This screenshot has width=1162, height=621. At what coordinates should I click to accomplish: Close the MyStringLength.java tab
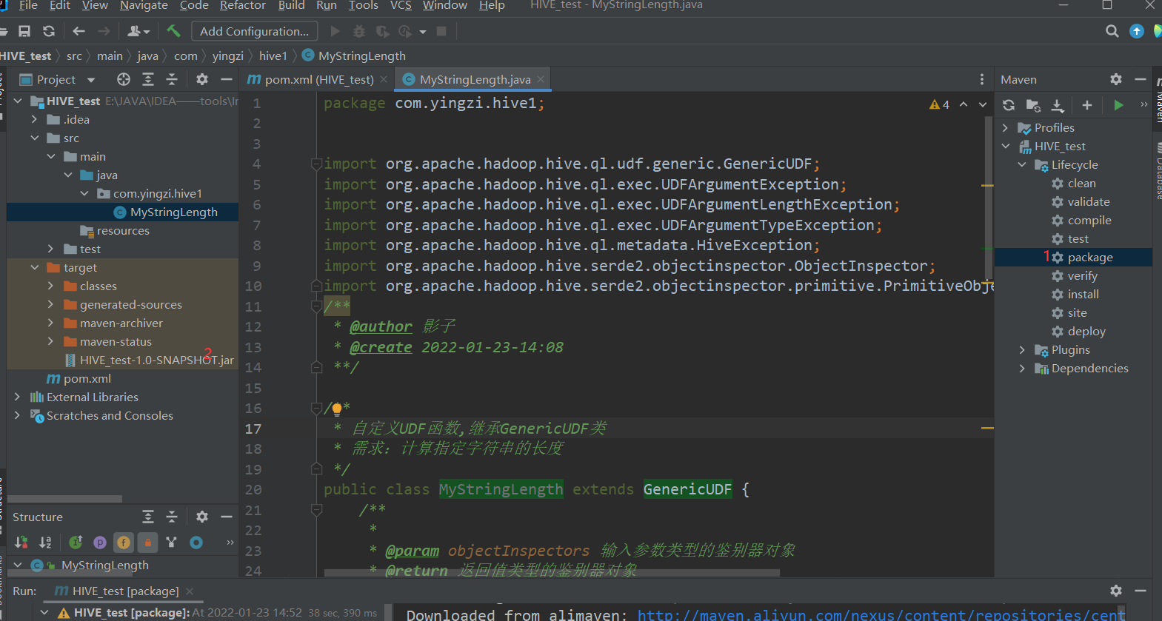pyautogui.click(x=541, y=79)
